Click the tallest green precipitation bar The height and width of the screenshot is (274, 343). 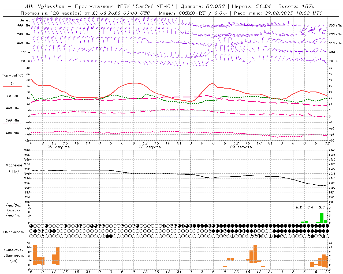point(322,218)
